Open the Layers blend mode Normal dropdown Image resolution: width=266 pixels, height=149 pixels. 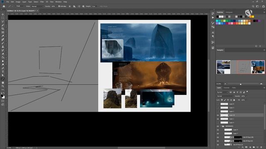[225, 96]
